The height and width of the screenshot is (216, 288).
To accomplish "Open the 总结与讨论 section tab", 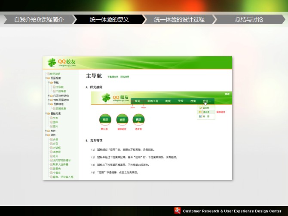I will pyautogui.click(x=249, y=19).
